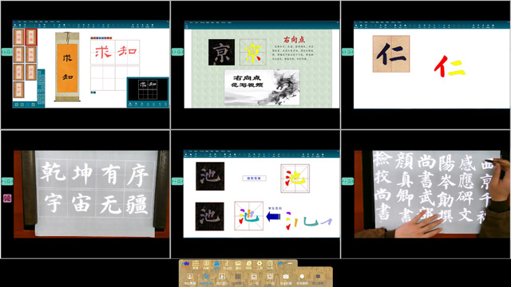
Task: Open the three-line list icon in control bar
Action: [196, 263]
